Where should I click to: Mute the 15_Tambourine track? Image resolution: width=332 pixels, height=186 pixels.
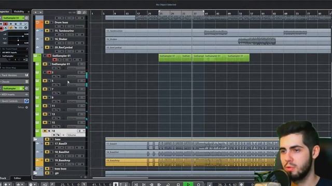pyautogui.click(x=47, y=31)
